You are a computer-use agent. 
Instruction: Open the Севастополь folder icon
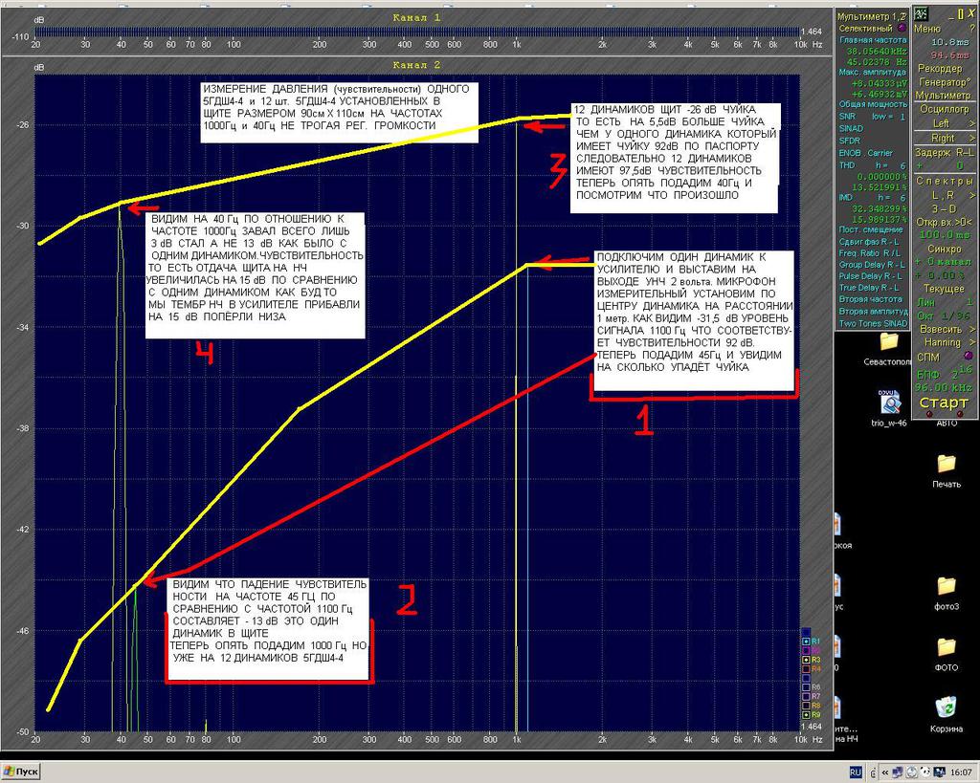pyautogui.click(x=889, y=342)
